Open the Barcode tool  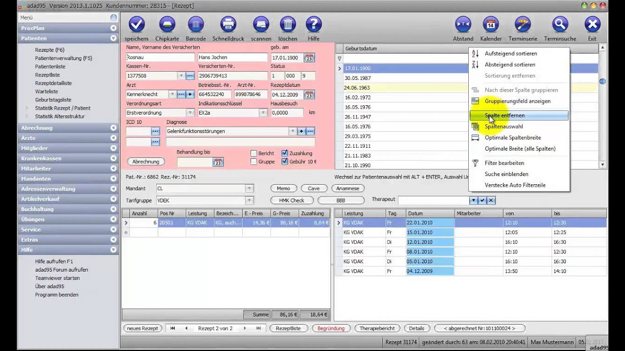(196, 24)
